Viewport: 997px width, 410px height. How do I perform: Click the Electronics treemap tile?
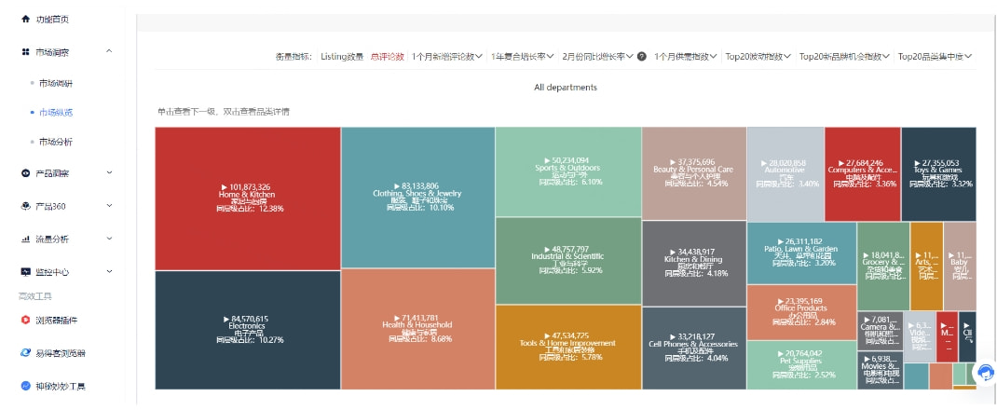pyautogui.click(x=247, y=330)
